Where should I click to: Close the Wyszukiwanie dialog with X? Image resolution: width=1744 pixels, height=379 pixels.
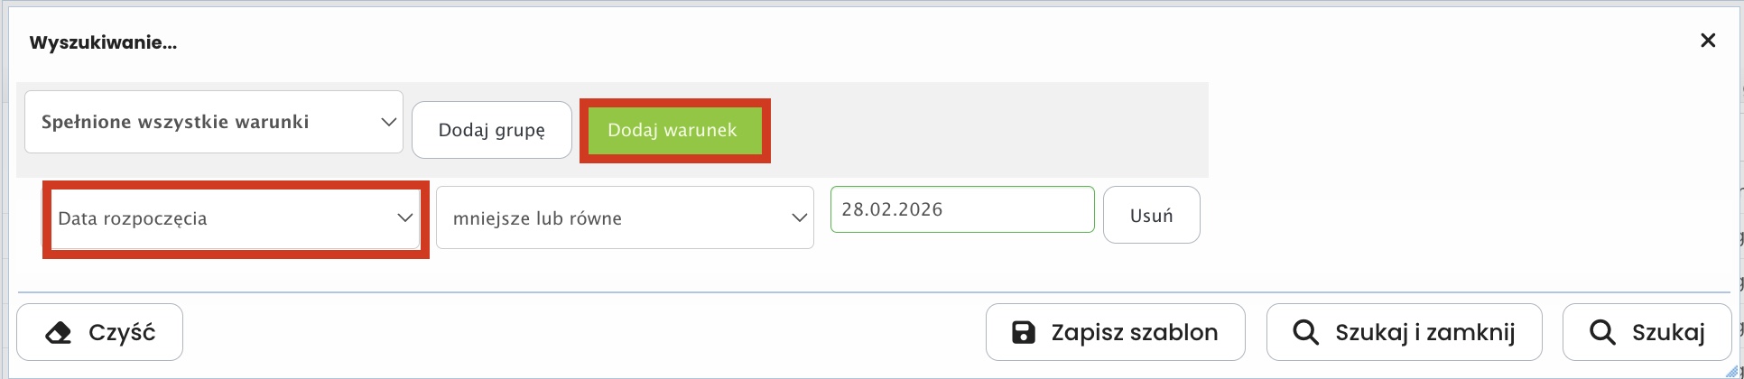(x=1707, y=41)
